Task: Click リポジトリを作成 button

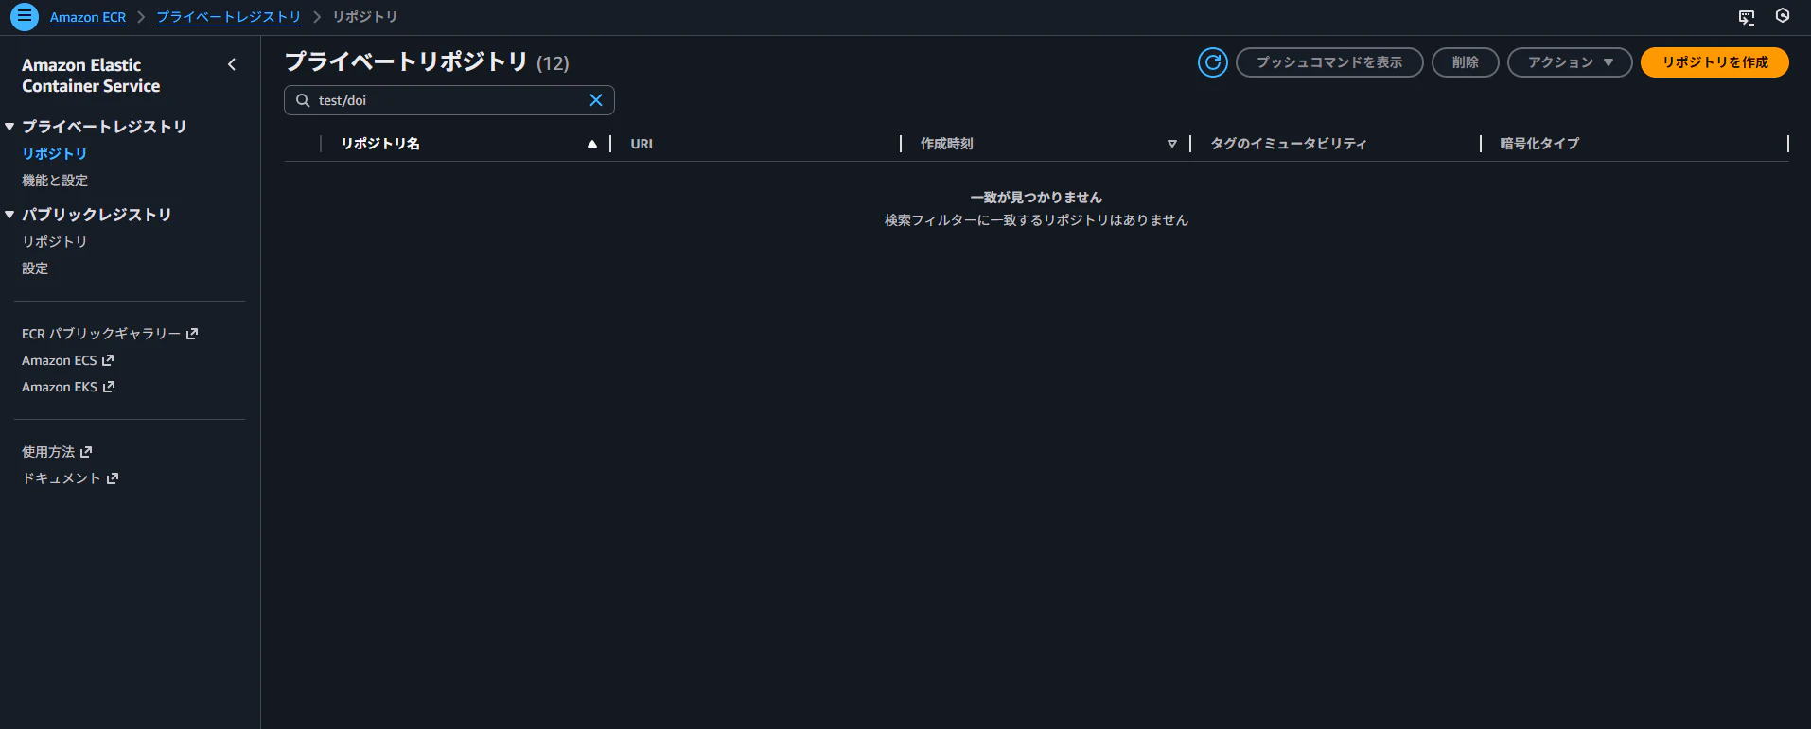Action: coord(1714,62)
